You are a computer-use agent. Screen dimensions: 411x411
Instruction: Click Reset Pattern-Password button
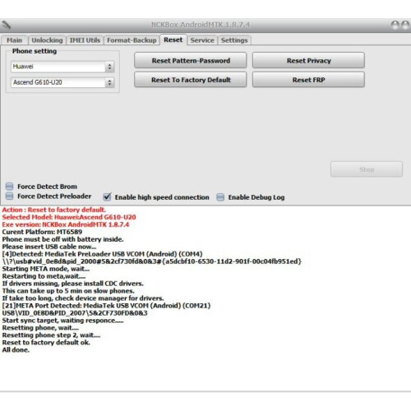tap(191, 61)
